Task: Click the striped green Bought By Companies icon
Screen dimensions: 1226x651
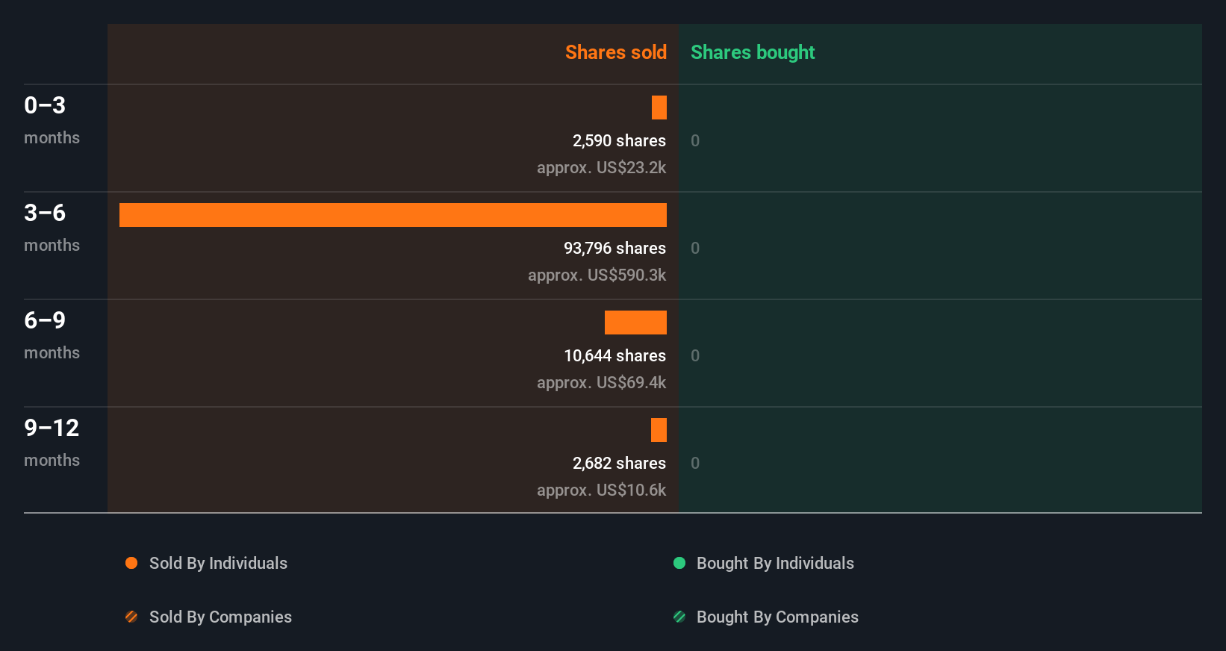Action: tap(679, 617)
